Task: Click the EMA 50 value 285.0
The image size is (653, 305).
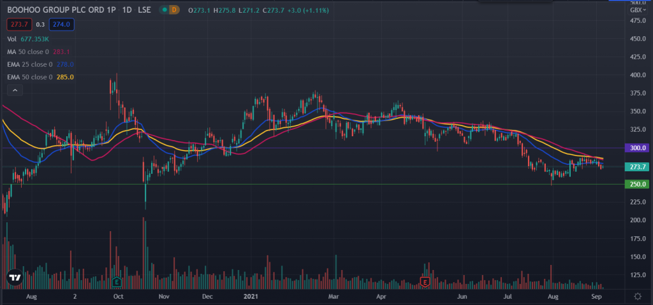Action: 66,77
